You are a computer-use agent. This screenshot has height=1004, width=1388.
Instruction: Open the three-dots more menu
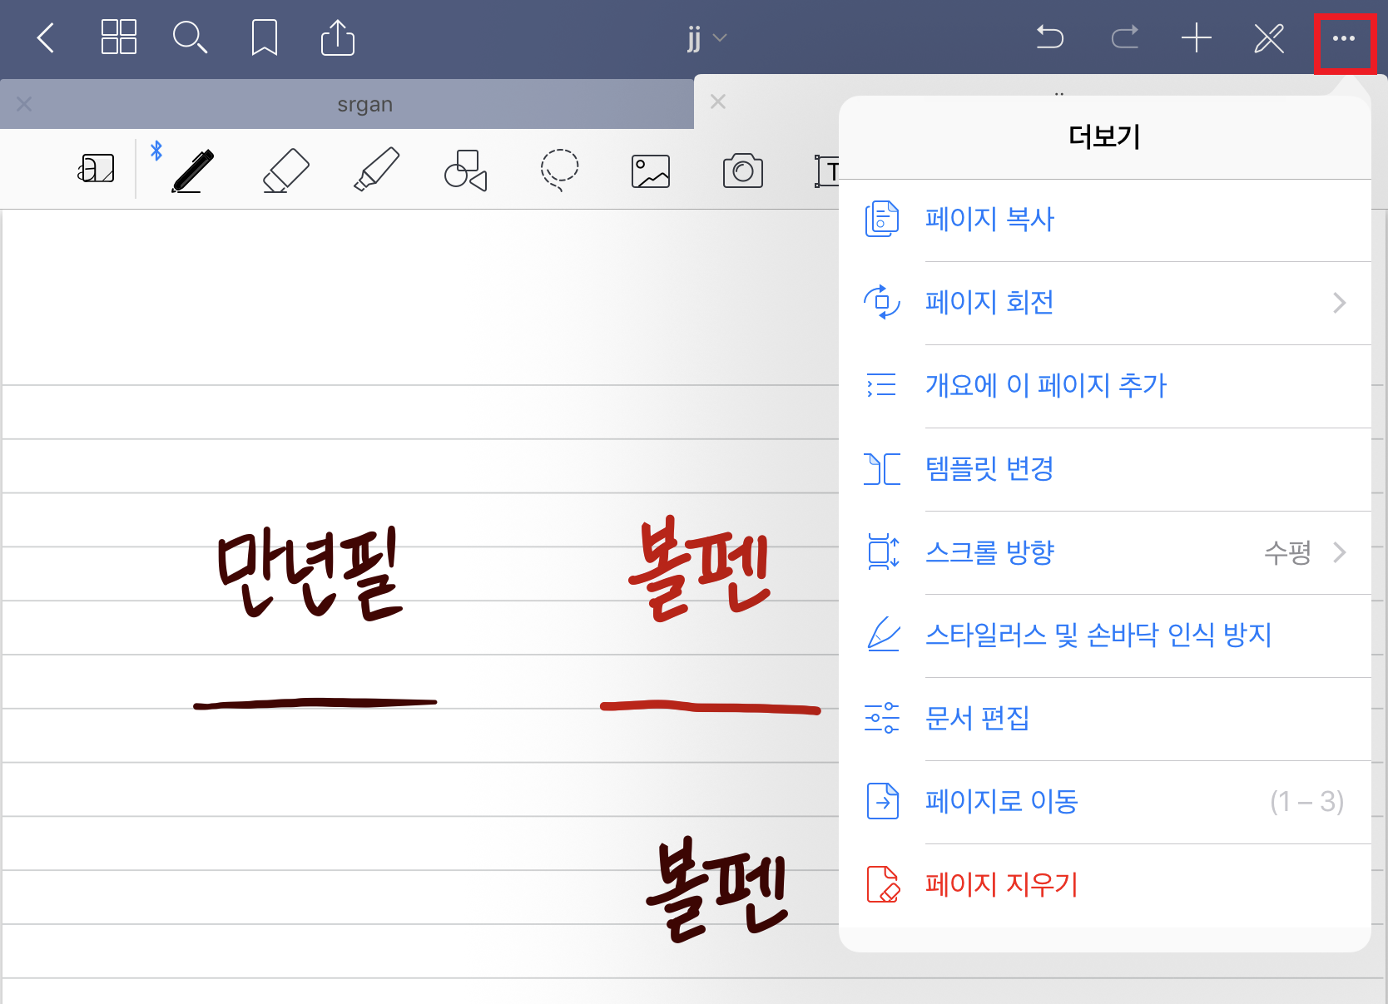coord(1344,38)
